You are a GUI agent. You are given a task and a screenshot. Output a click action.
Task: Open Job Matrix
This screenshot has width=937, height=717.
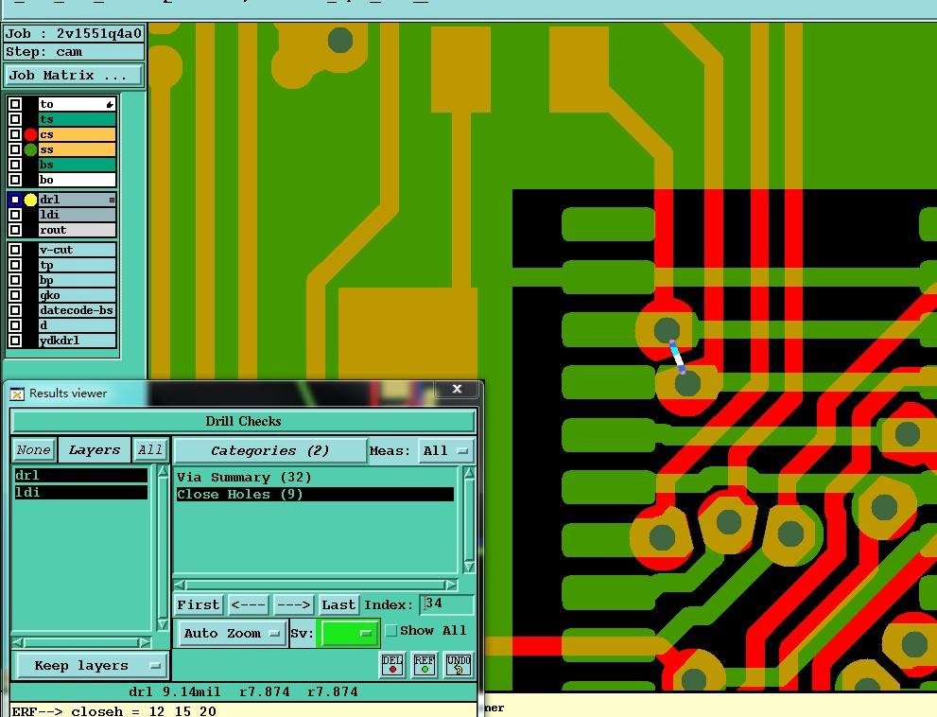[74, 76]
